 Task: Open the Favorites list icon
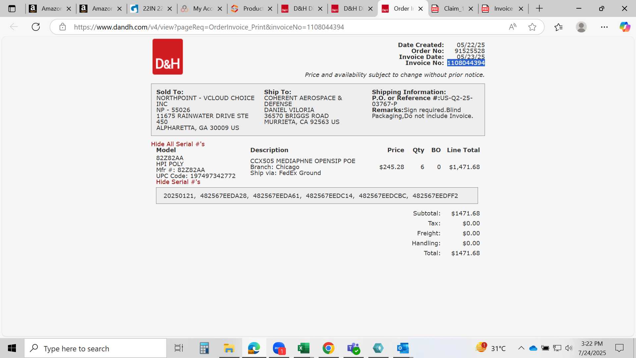pos(558,27)
